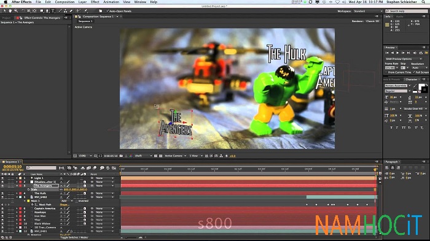Viewport: 430px width, 241px height.
Task: Select the Rotation tool
Action: tap(23, 11)
